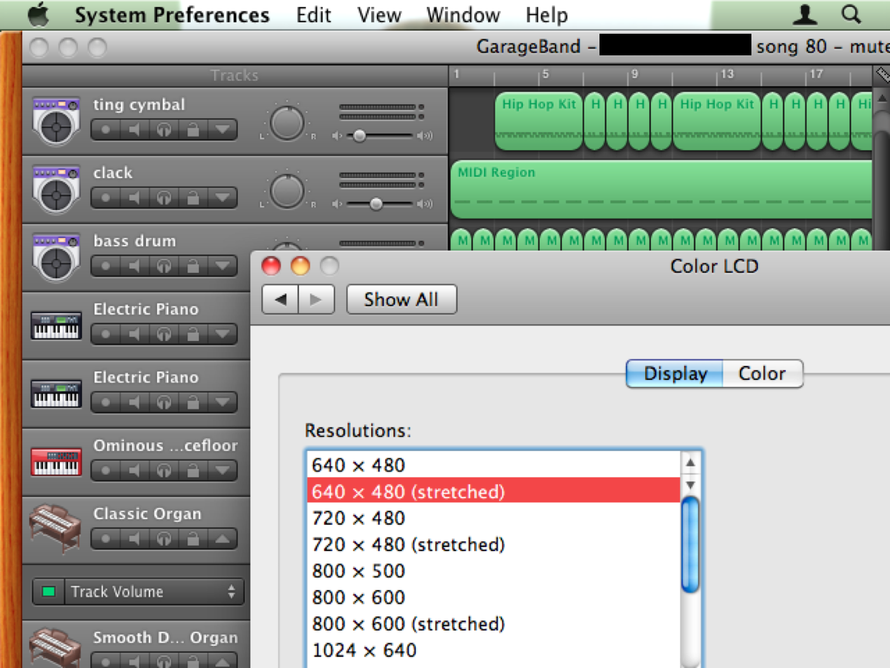Select 800 × 600 (stretched) resolution
Screen dimensions: 890x668
pos(493,624)
